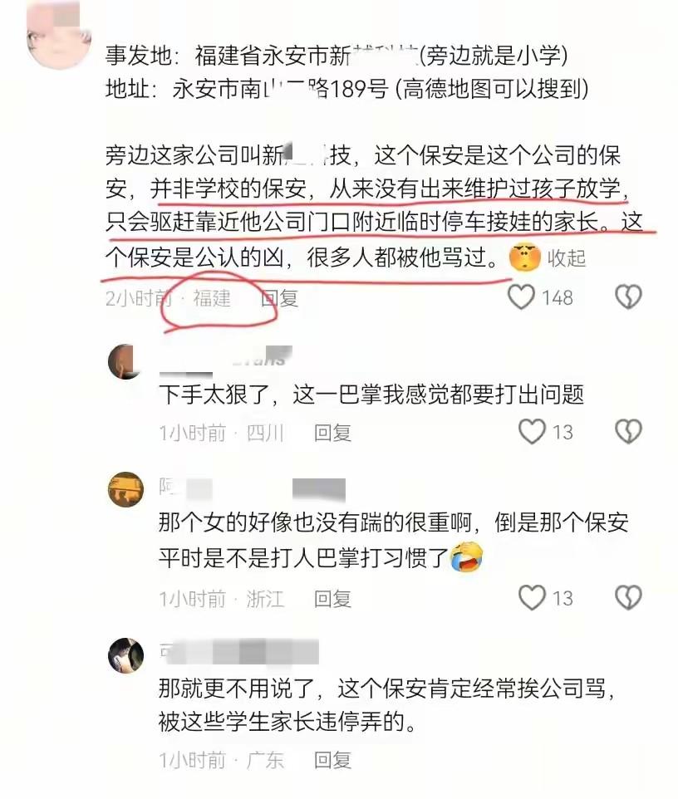Collapse the top comment via 收起
The height and width of the screenshot is (799, 678).
pos(567,258)
